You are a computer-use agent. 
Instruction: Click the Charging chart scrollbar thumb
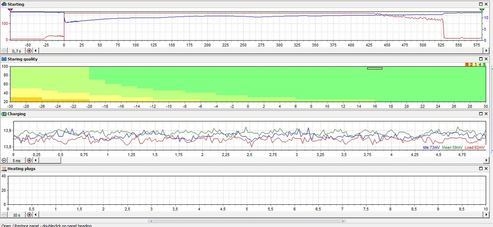50,161
